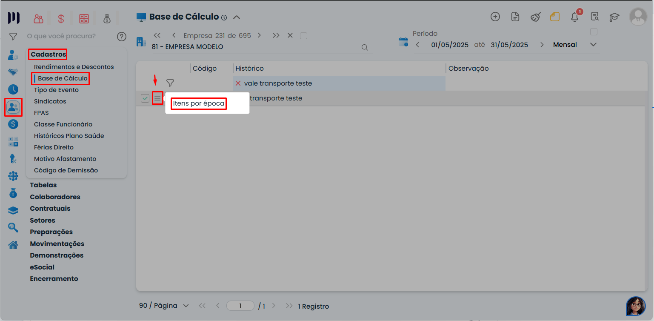Open the yellow sticky notes icon
This screenshot has width=654, height=321.
click(554, 17)
